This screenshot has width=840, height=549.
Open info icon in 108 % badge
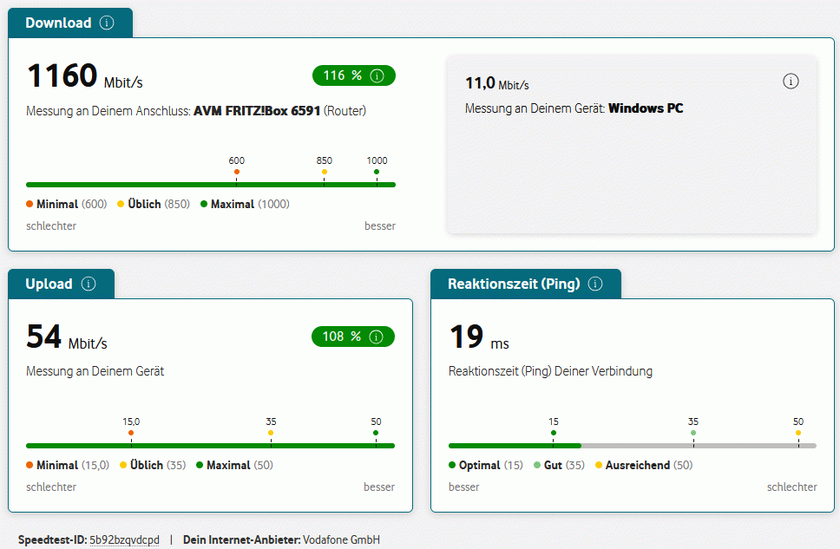(377, 337)
